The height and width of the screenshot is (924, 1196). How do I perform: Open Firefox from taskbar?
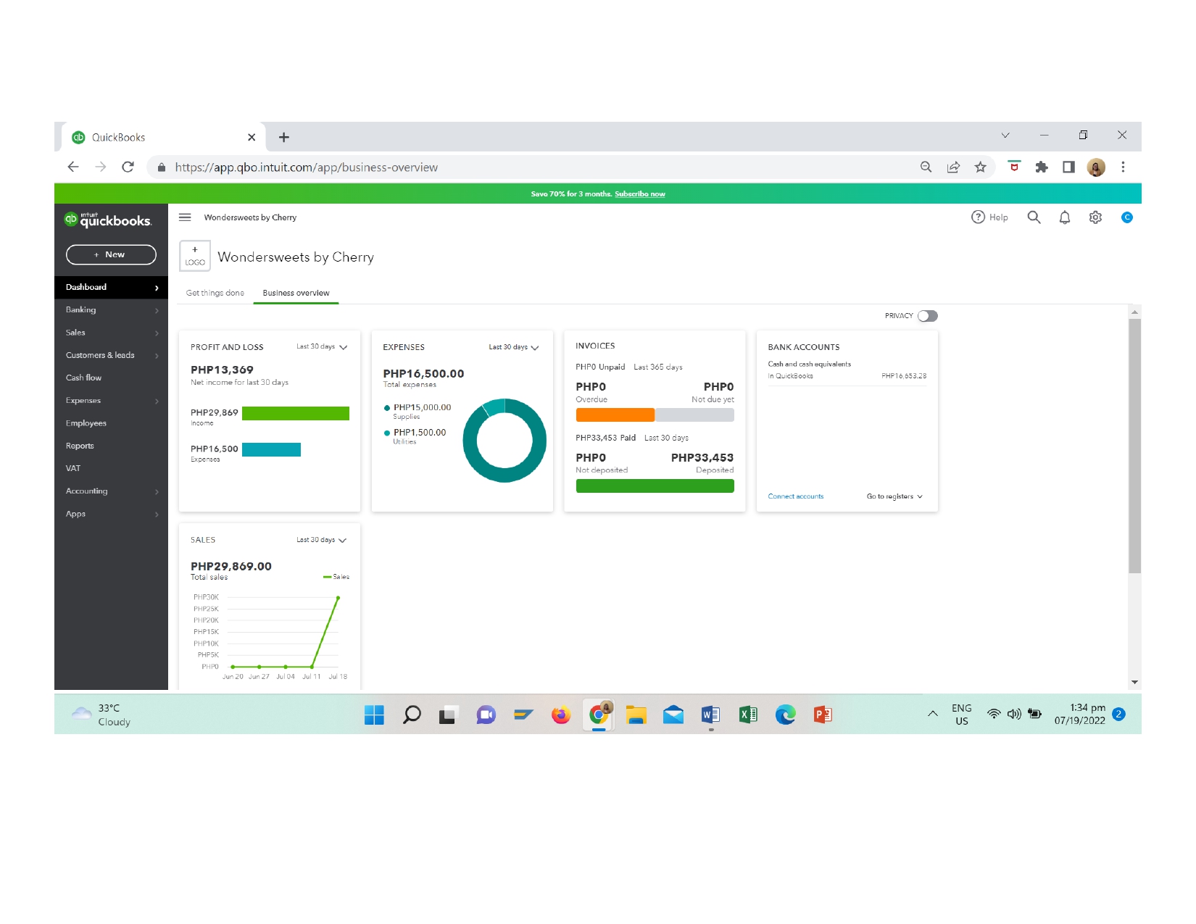561,715
